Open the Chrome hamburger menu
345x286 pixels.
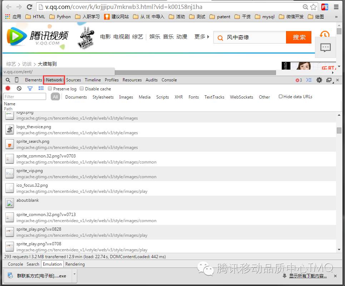pyautogui.click(x=336, y=7)
